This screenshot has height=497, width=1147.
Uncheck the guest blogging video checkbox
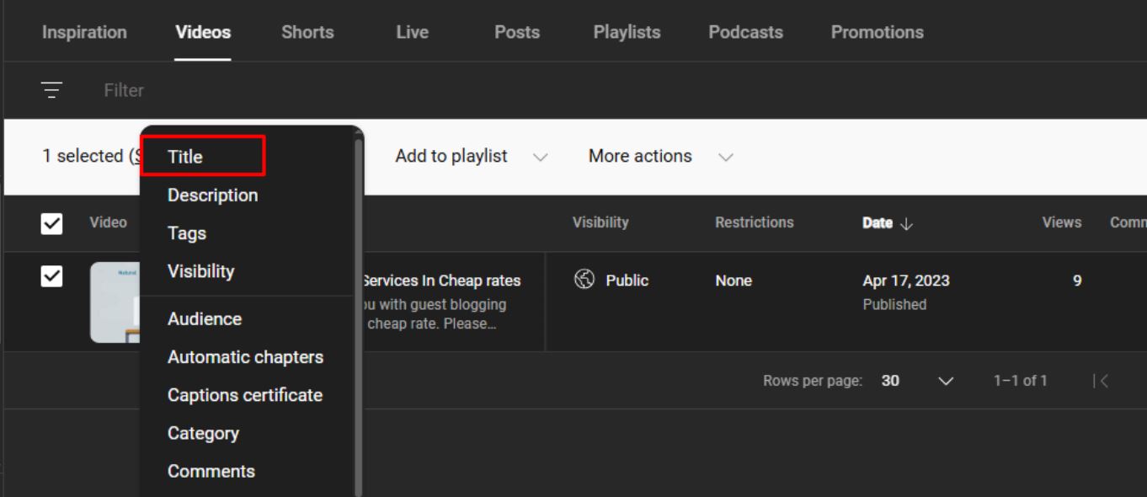[x=52, y=276]
